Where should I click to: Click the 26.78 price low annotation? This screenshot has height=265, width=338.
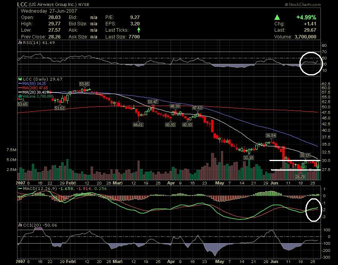tap(300, 177)
